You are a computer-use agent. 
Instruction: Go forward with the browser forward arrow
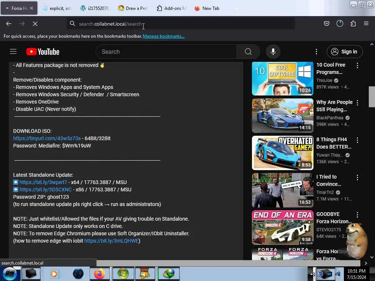pos(22,24)
